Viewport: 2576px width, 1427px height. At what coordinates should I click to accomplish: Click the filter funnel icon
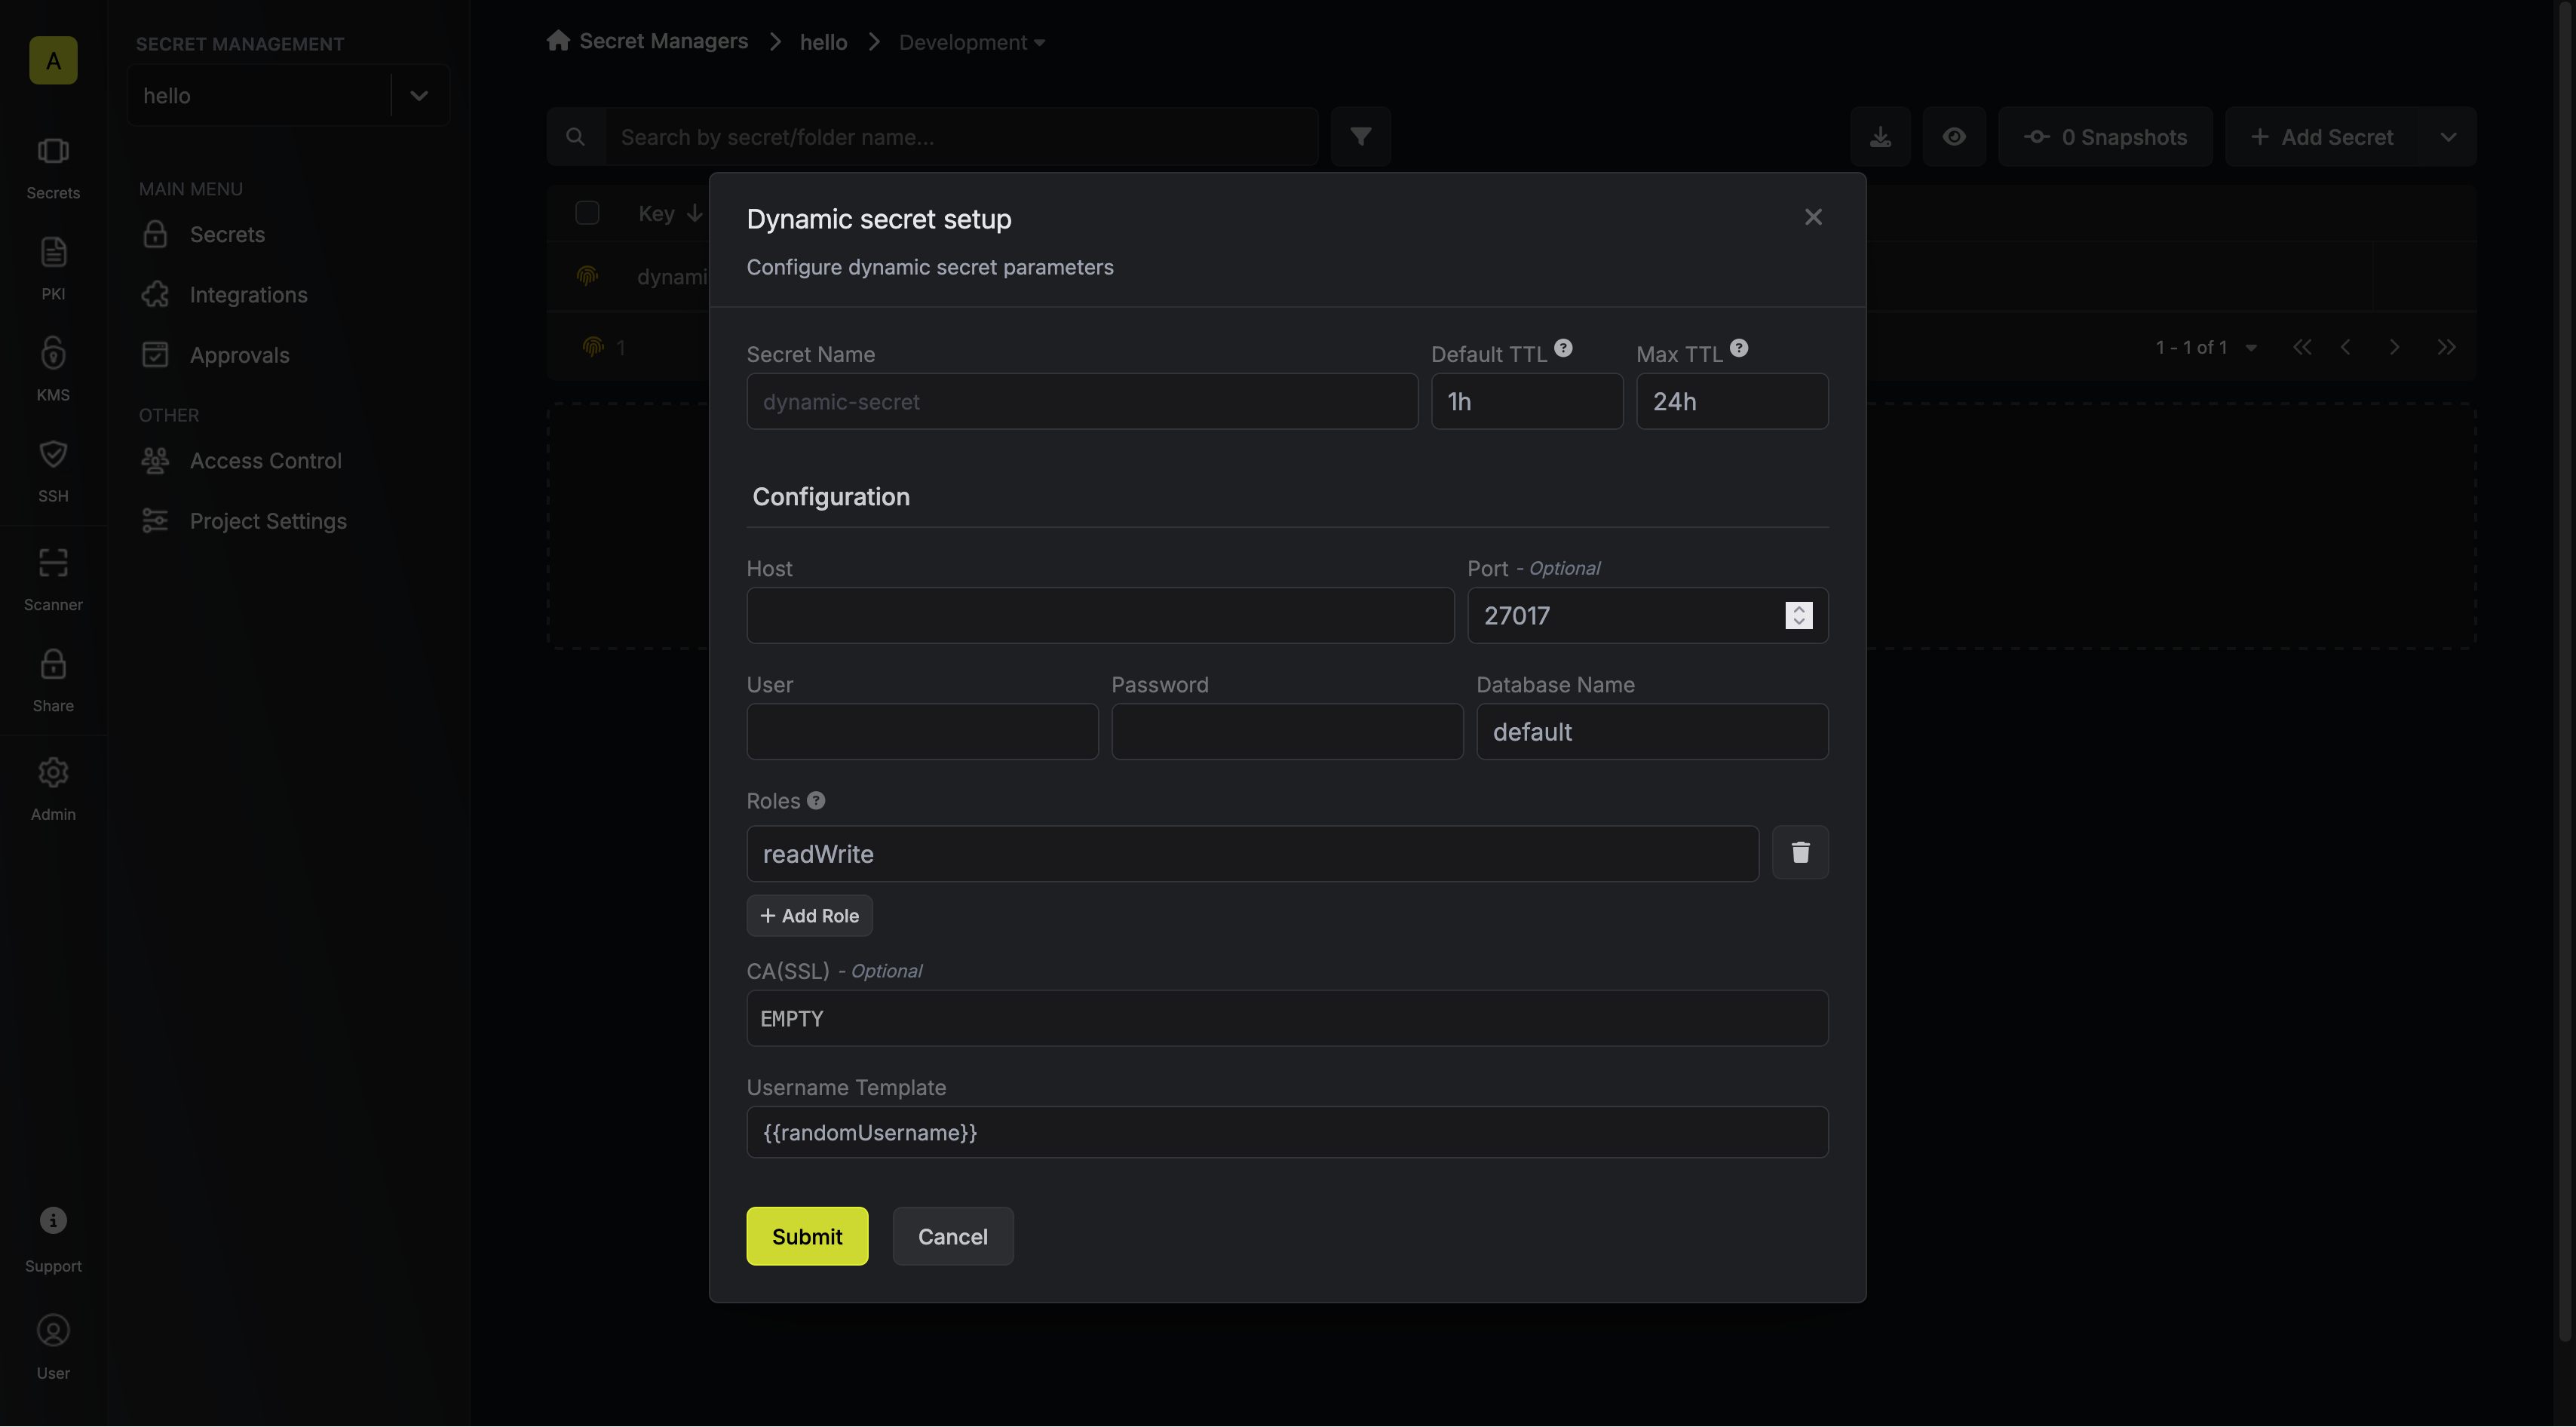click(1360, 136)
